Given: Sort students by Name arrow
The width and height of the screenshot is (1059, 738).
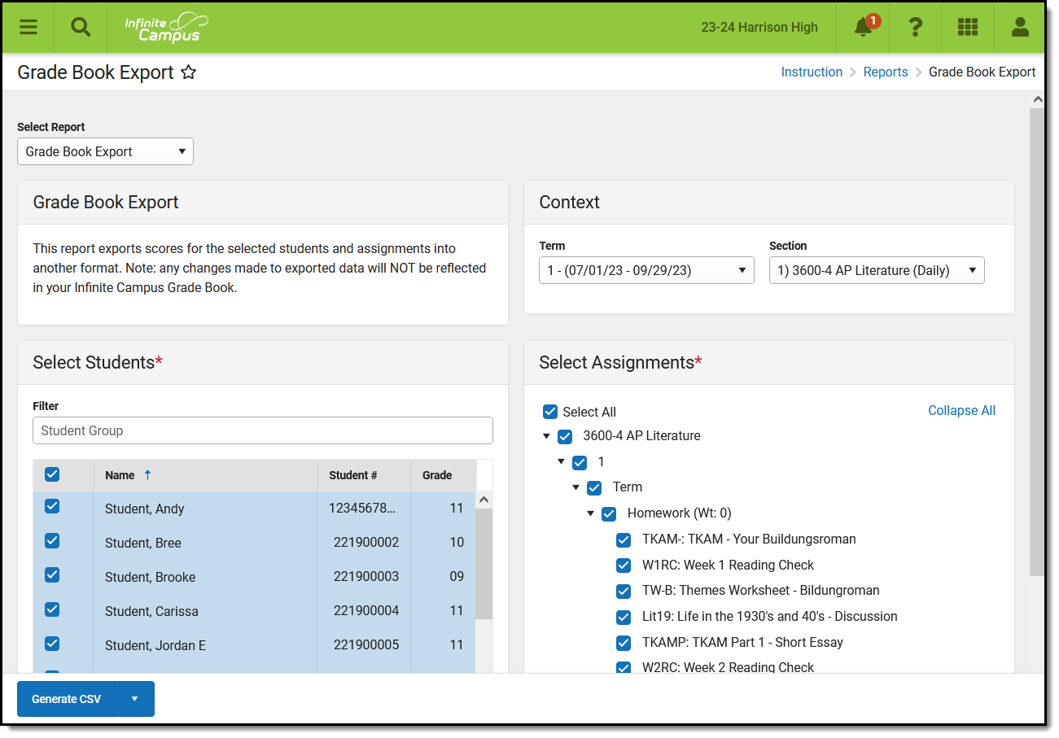Looking at the screenshot, I should [147, 475].
